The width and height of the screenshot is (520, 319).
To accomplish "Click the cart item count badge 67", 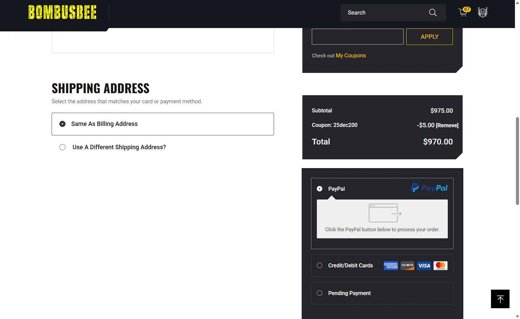I will click(467, 9).
